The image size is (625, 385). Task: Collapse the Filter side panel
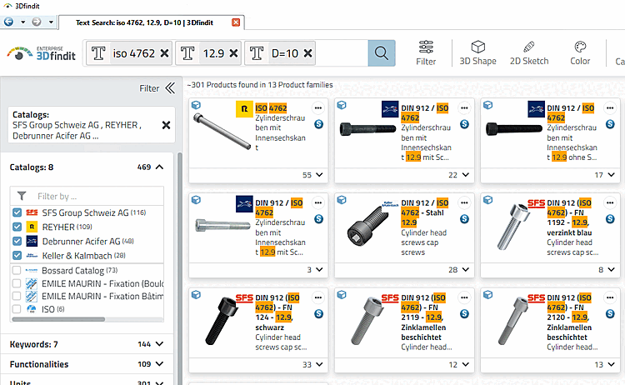click(x=170, y=88)
